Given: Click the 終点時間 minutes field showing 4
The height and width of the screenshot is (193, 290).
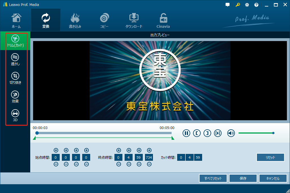Looking at the screenshot, I should 129,157.
